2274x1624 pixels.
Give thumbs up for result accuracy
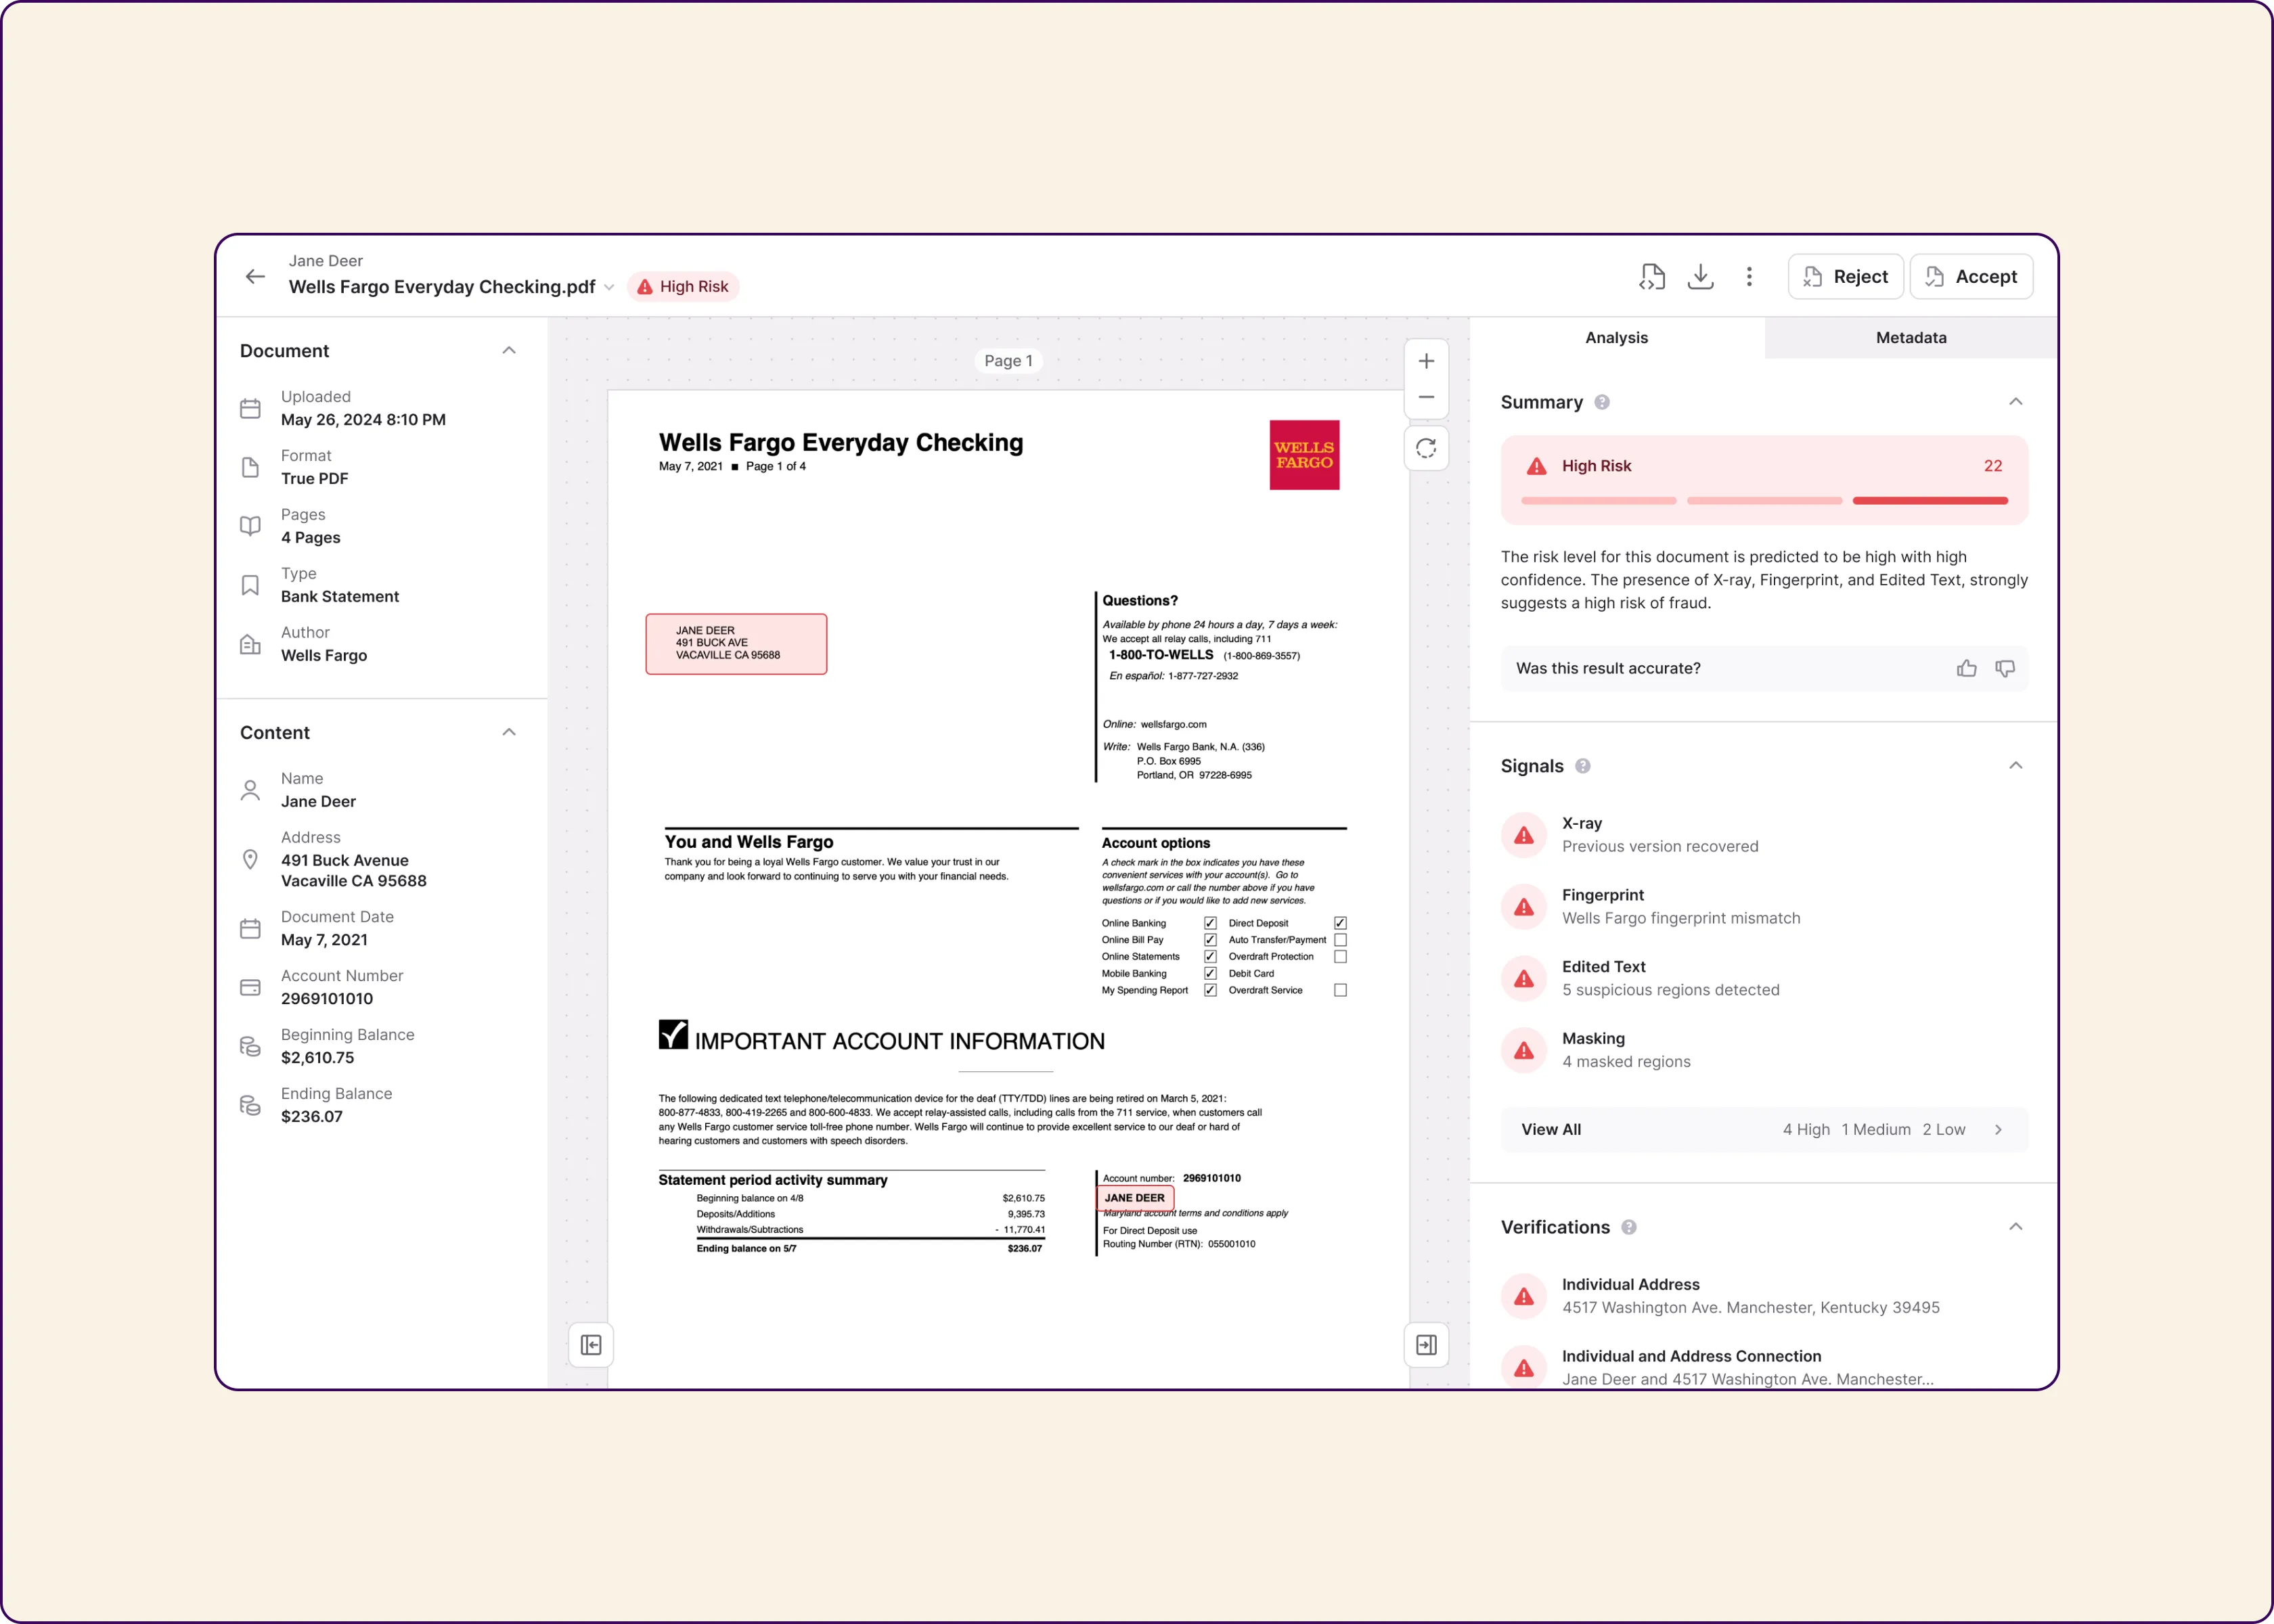1966,668
